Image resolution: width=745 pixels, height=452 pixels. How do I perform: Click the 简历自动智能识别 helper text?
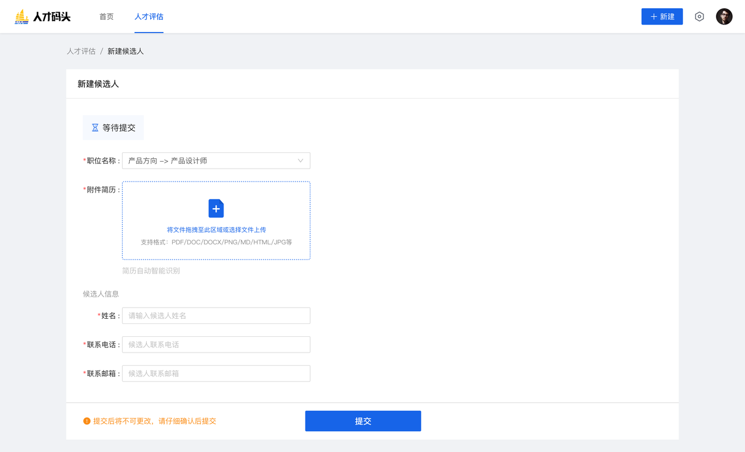pos(151,271)
